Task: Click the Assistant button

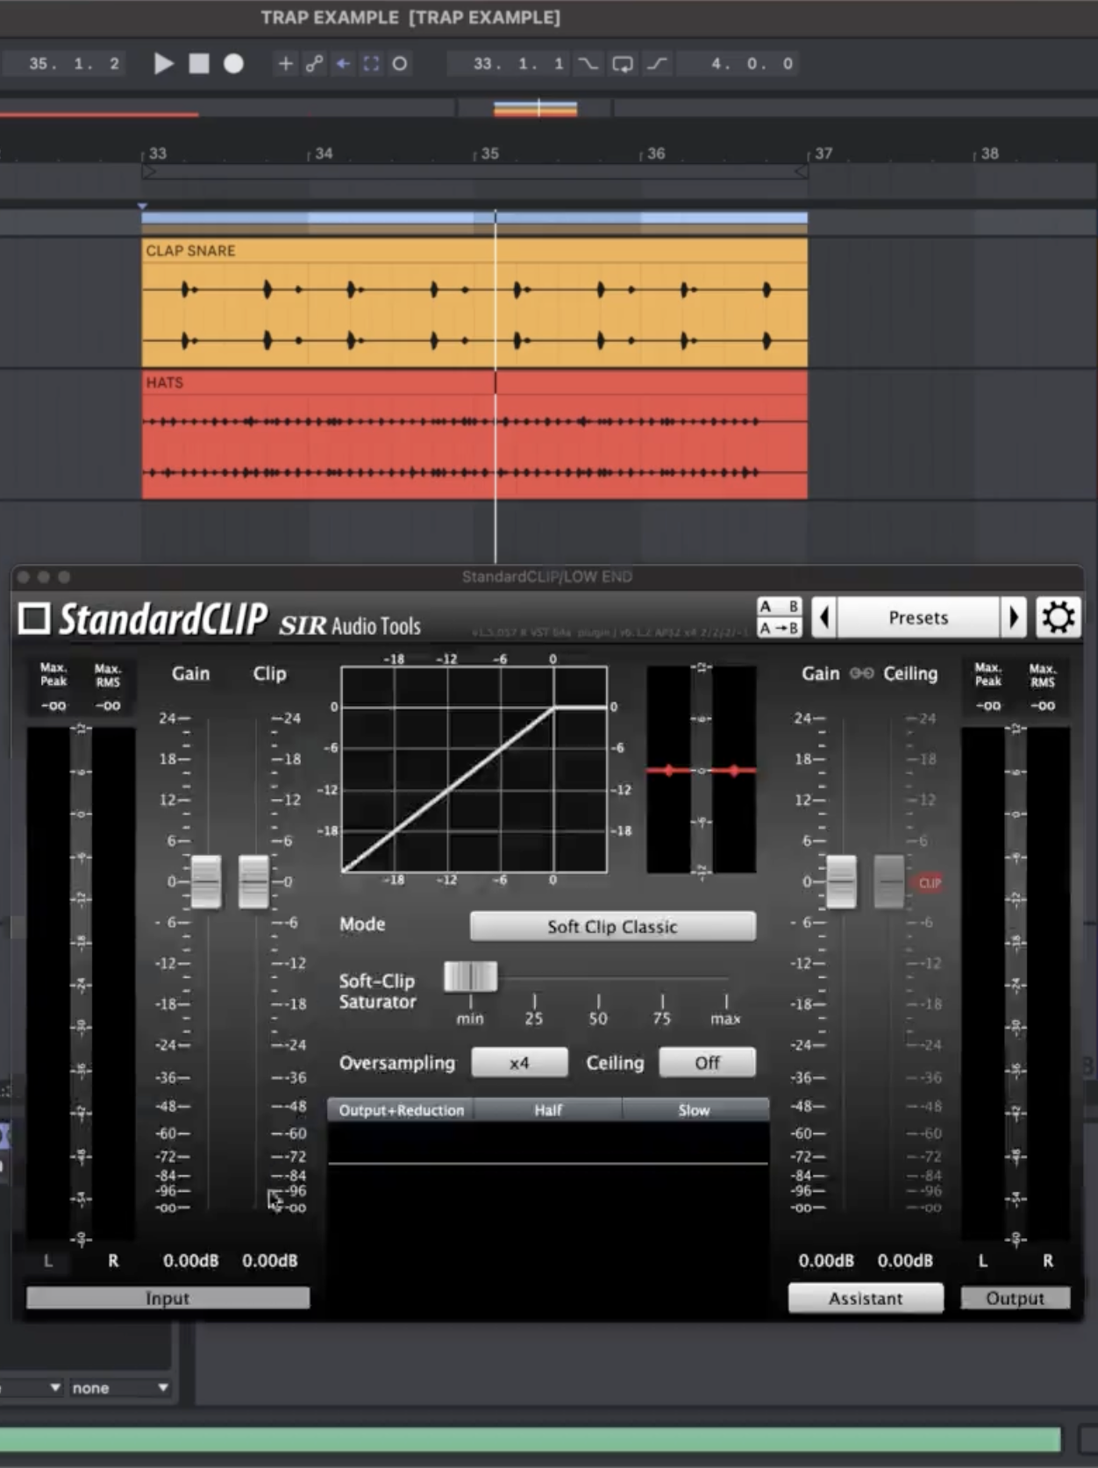Action: (866, 1298)
